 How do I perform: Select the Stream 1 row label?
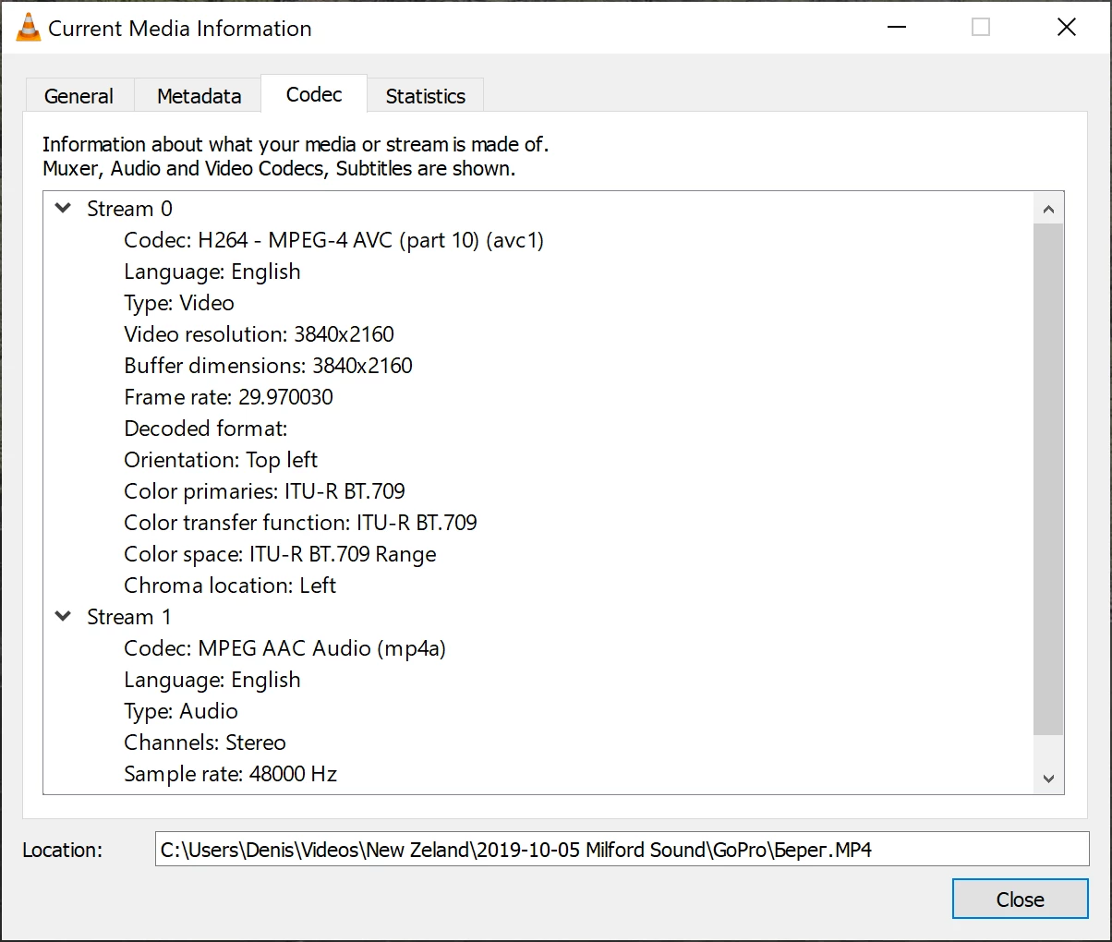pyautogui.click(x=129, y=617)
